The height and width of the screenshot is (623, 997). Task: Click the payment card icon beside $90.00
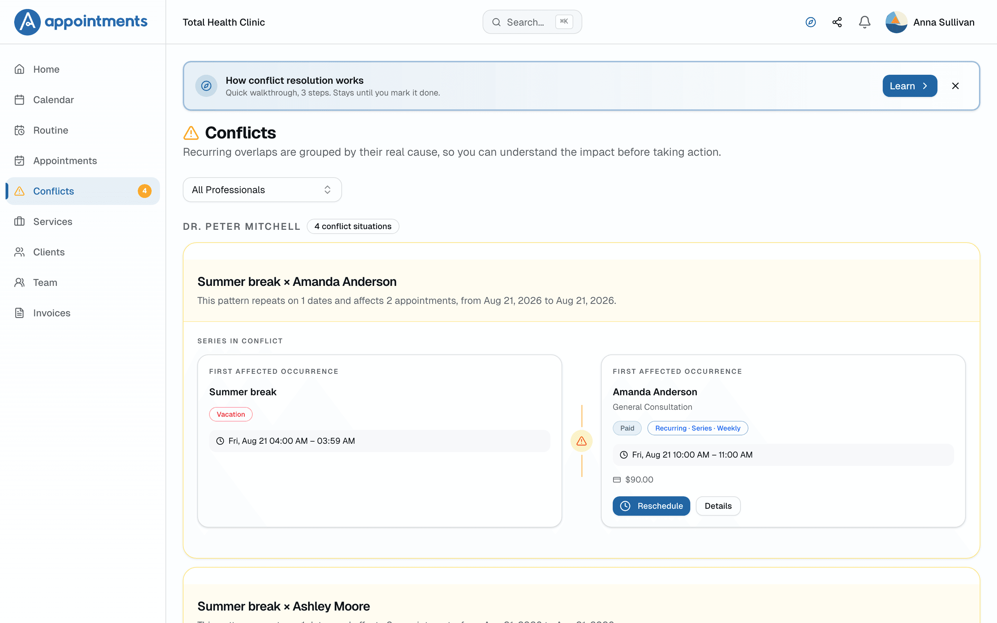click(x=617, y=480)
